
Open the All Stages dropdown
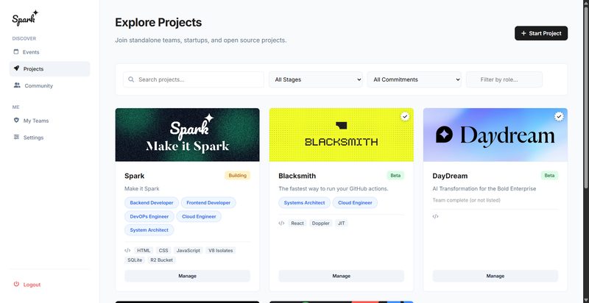click(x=316, y=79)
